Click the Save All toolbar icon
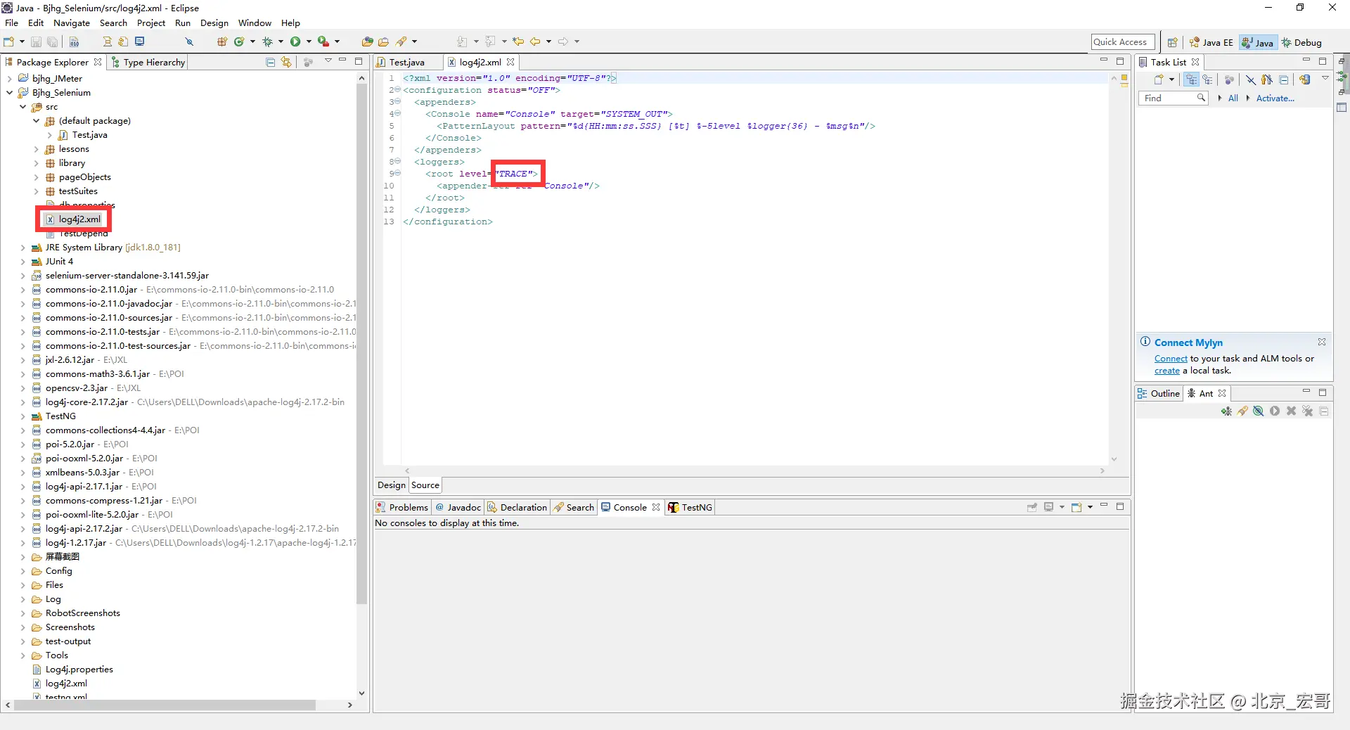The height and width of the screenshot is (730, 1350). (52, 42)
